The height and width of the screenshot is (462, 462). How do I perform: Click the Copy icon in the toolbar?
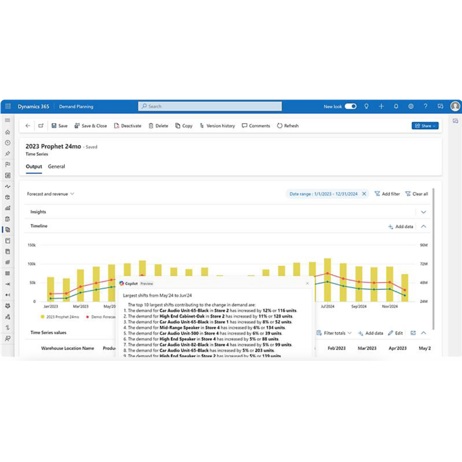pos(177,126)
